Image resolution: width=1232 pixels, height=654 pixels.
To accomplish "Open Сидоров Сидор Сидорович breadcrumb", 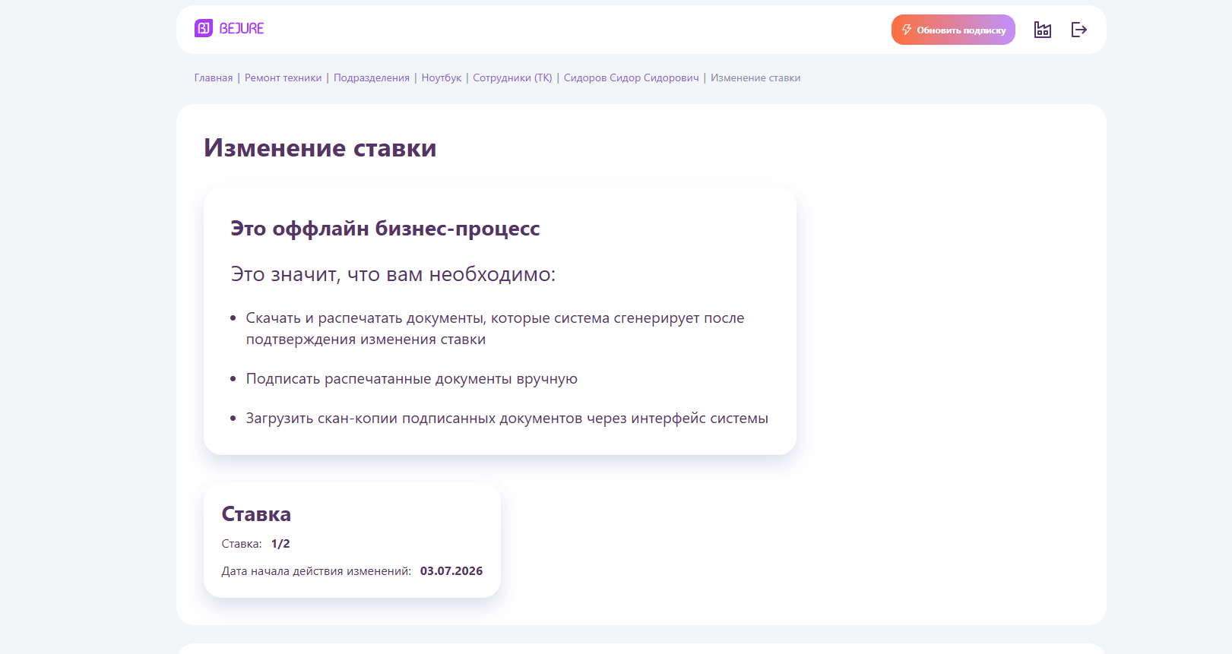I will (632, 78).
